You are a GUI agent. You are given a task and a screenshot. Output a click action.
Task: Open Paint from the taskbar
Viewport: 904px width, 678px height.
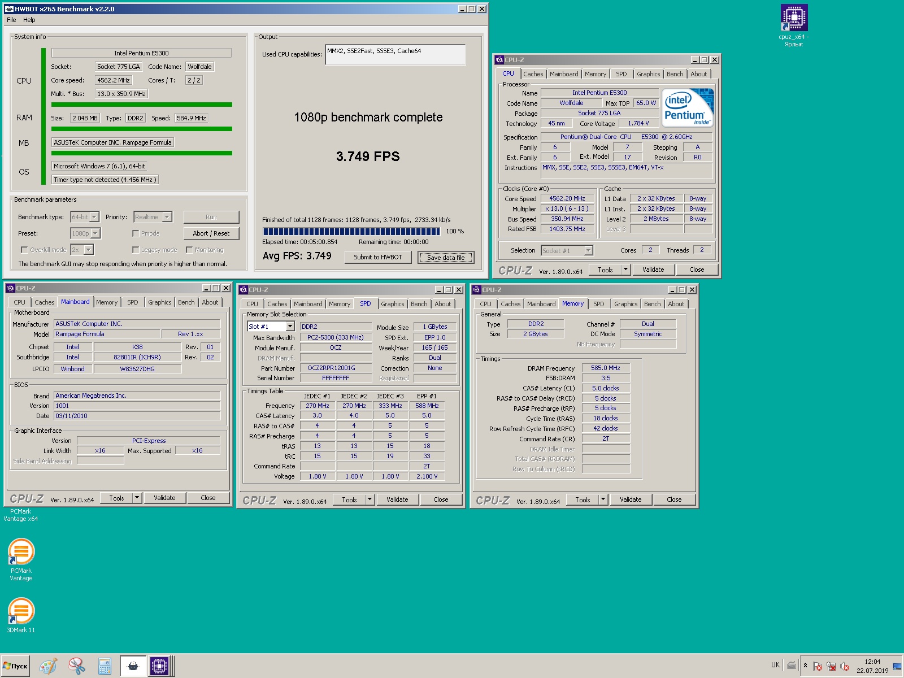pos(48,666)
